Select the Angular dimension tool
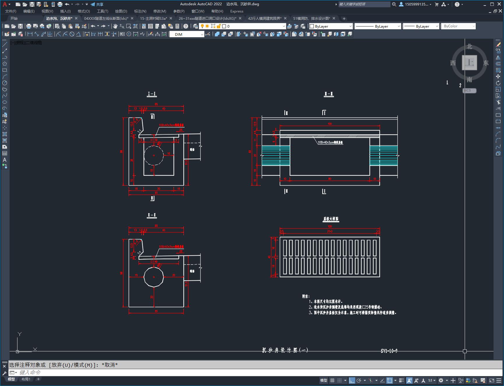 pyautogui.click(x=79, y=34)
